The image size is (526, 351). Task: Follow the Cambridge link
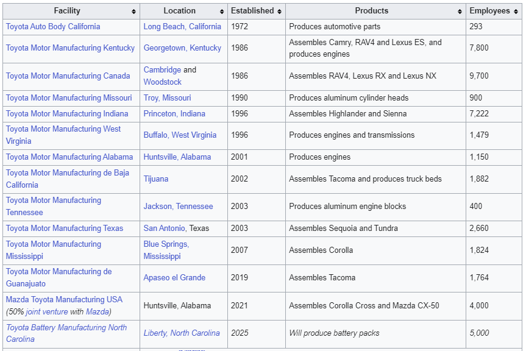click(162, 70)
